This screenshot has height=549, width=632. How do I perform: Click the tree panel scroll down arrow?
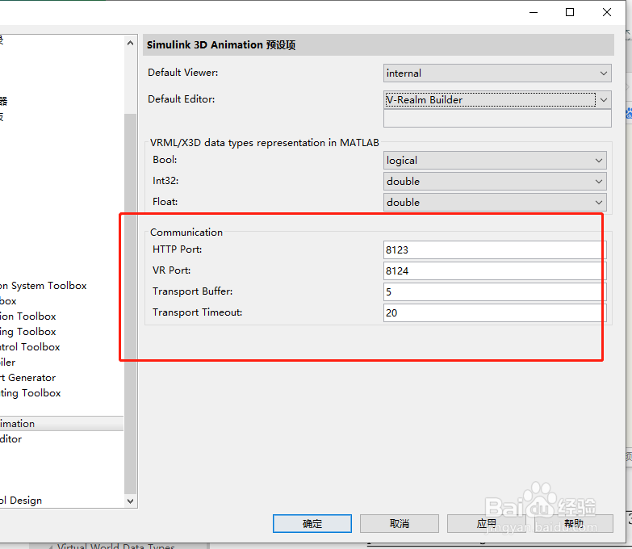coord(130,501)
